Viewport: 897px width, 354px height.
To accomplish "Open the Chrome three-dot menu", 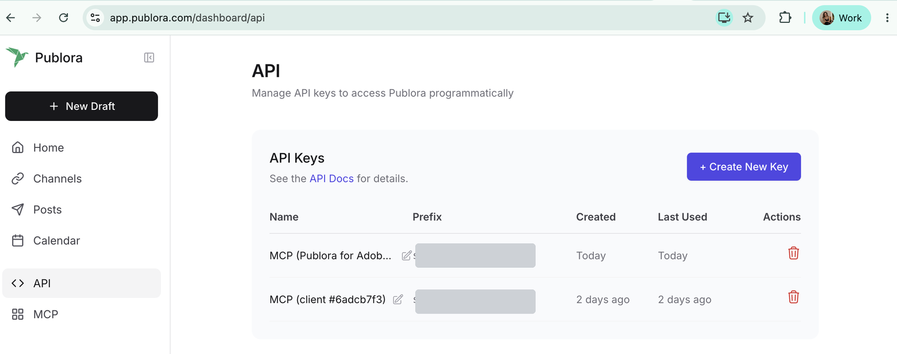I will pos(887,18).
